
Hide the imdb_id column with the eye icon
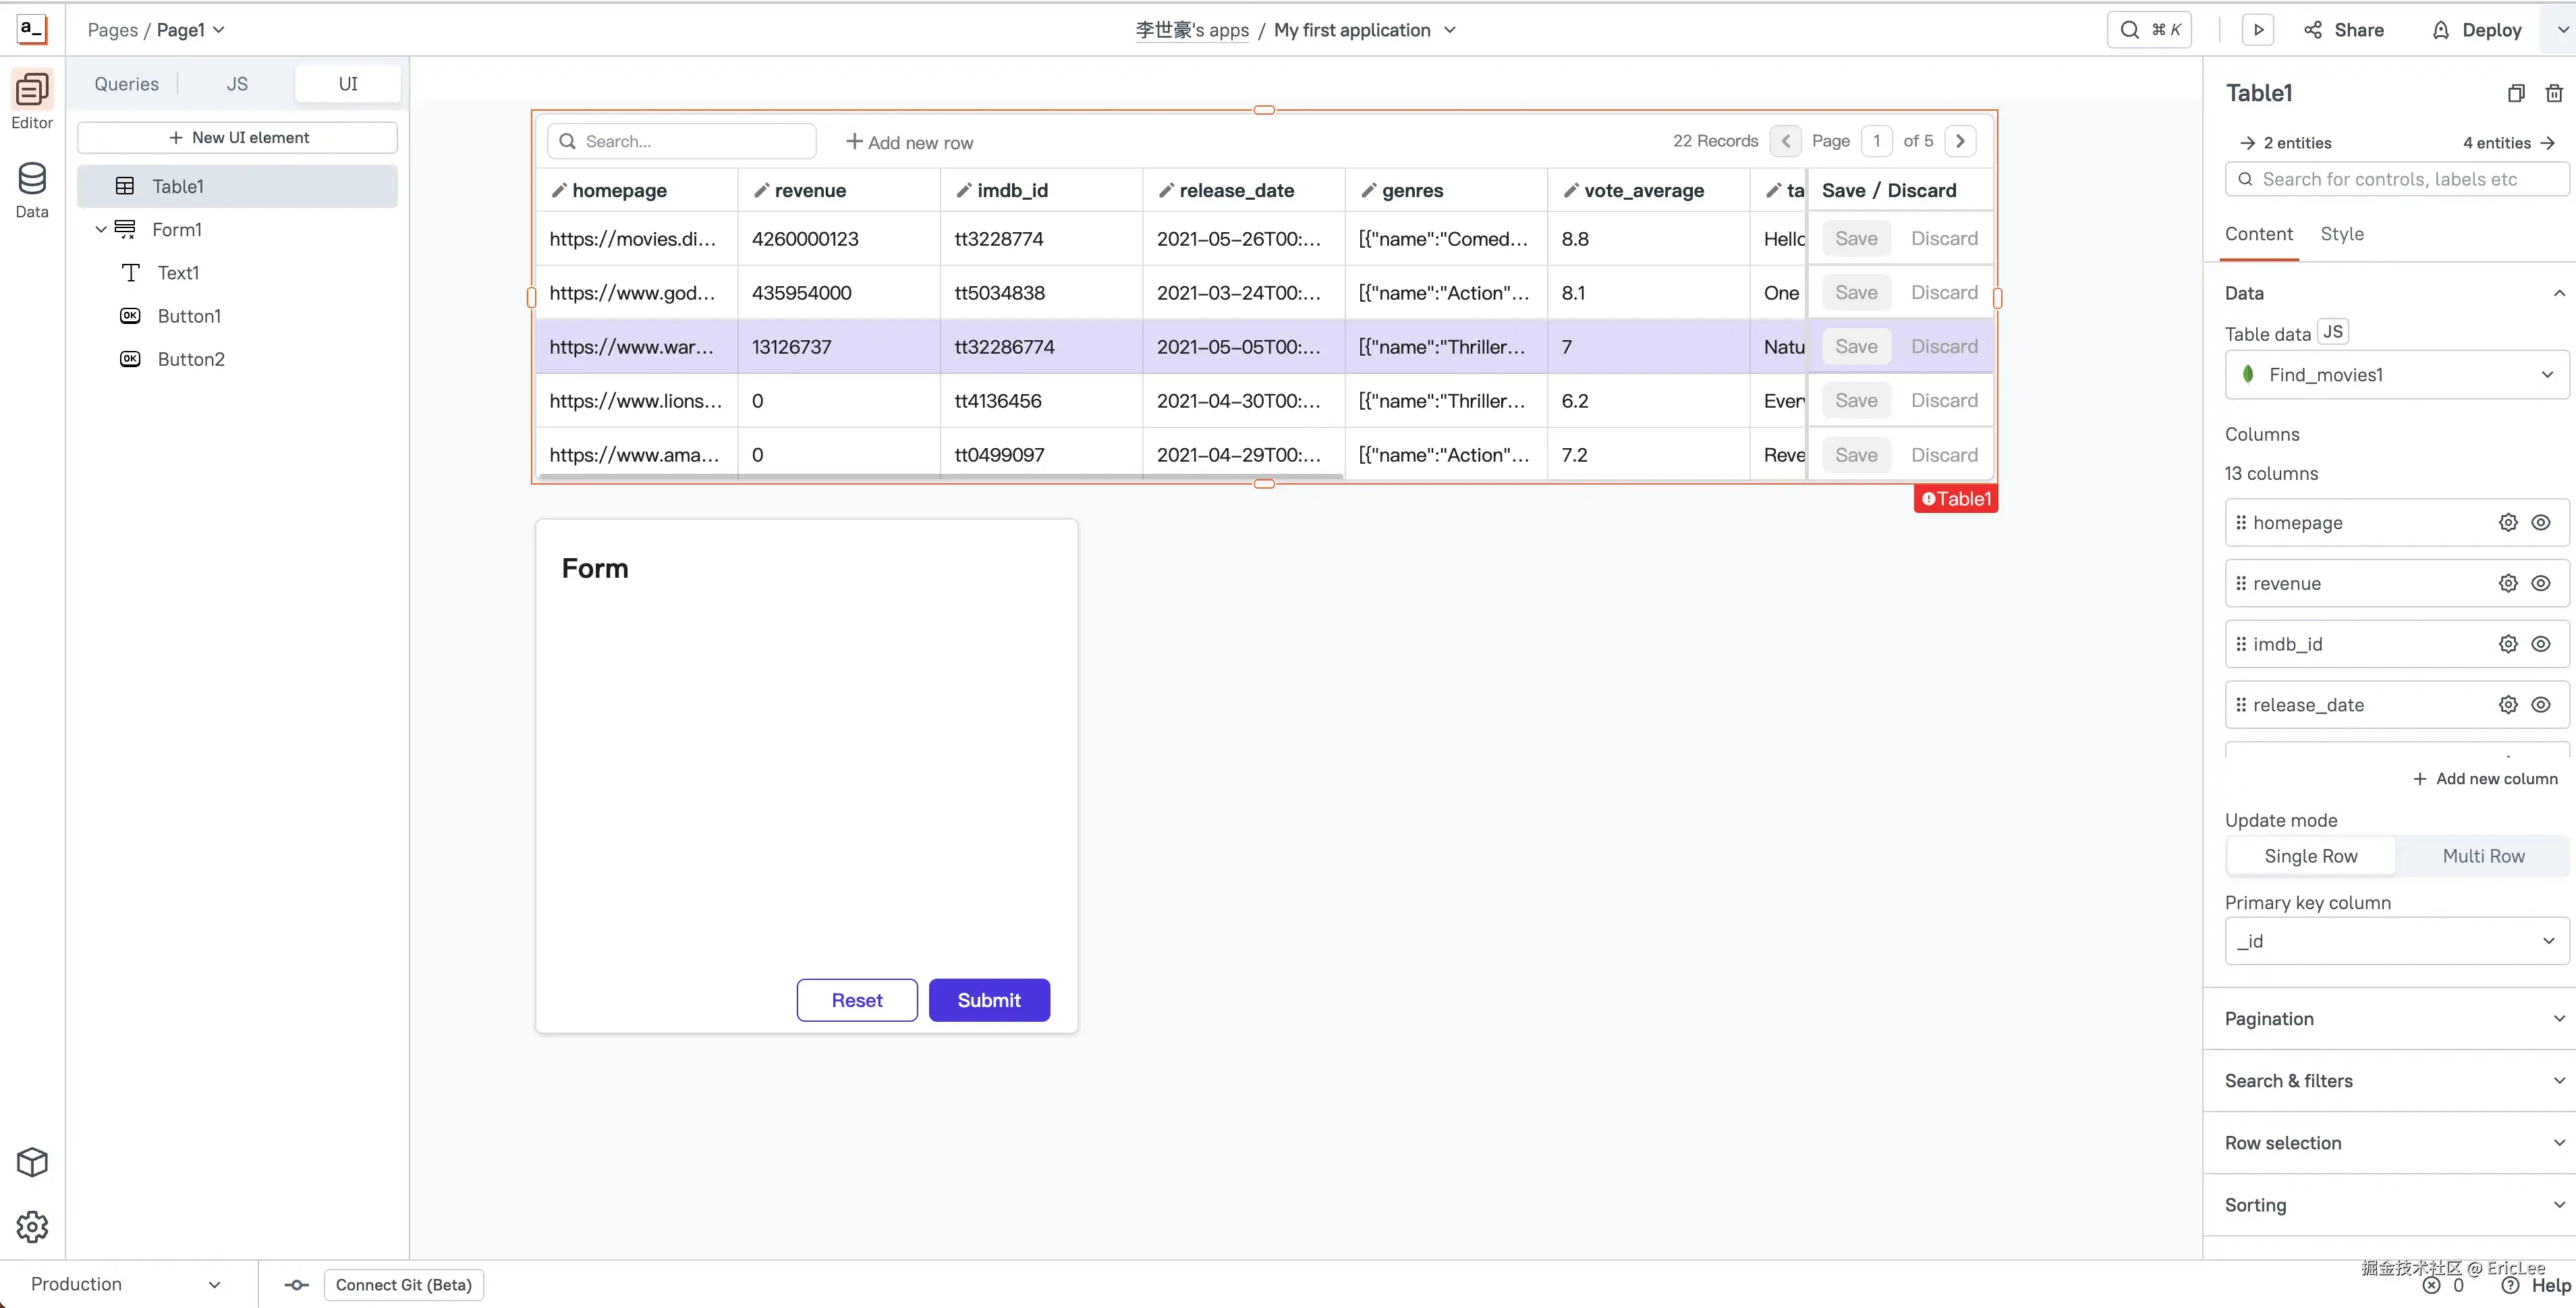click(2540, 645)
